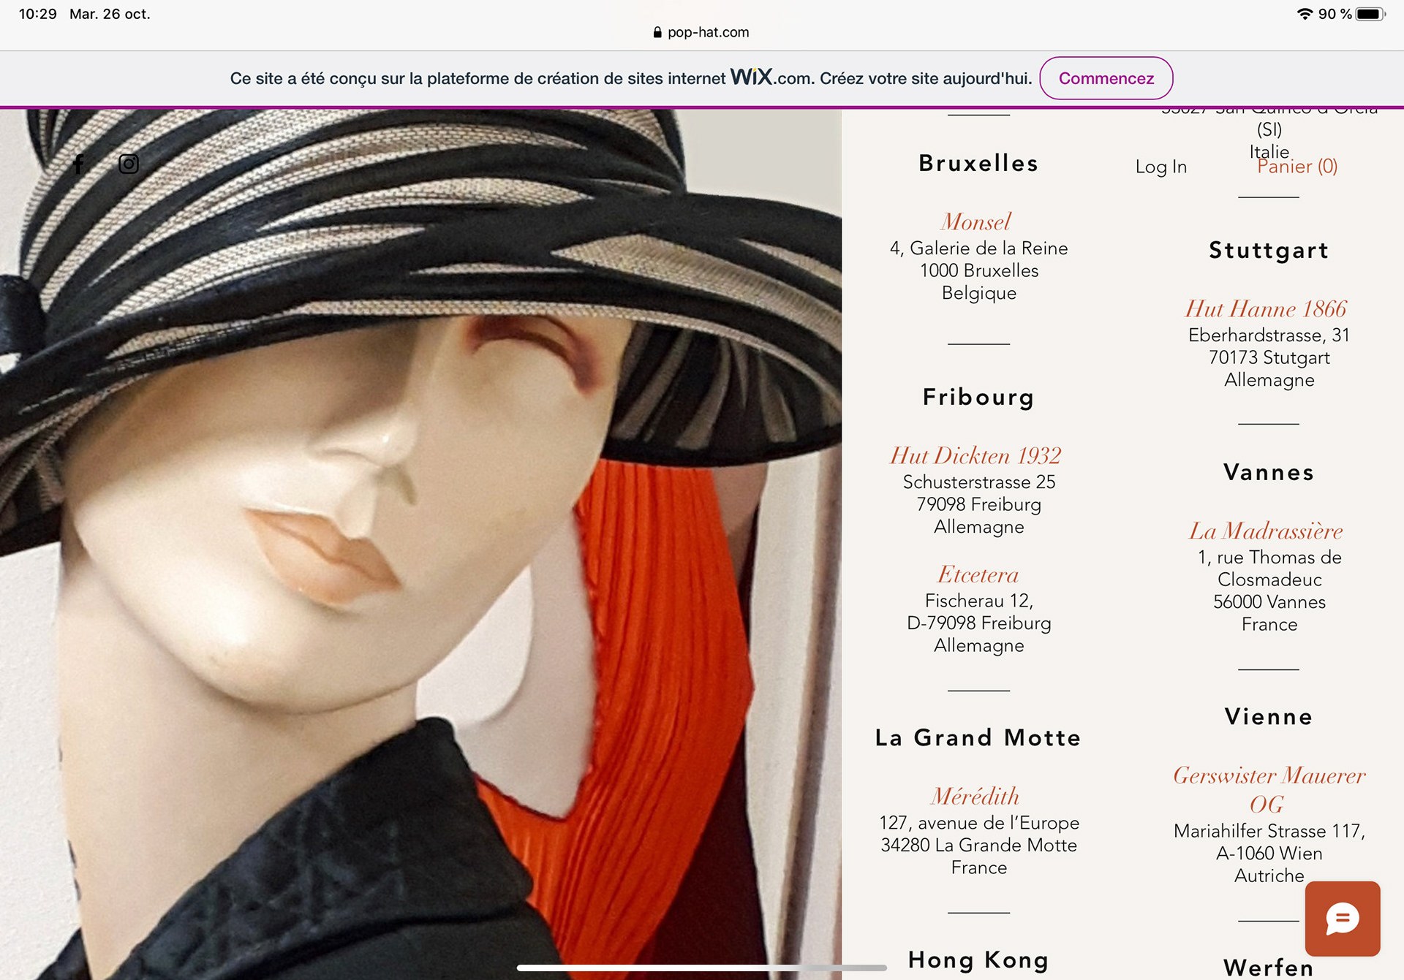
Task: Tap the Wi-Fi status icon
Action: click(1305, 14)
